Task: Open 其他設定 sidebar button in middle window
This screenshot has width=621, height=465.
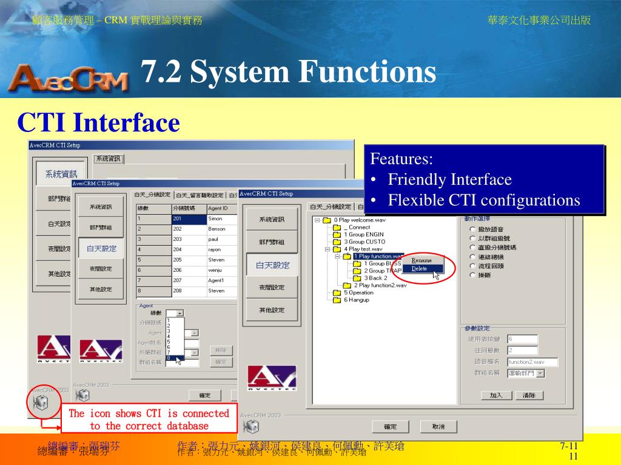Action: tap(101, 289)
